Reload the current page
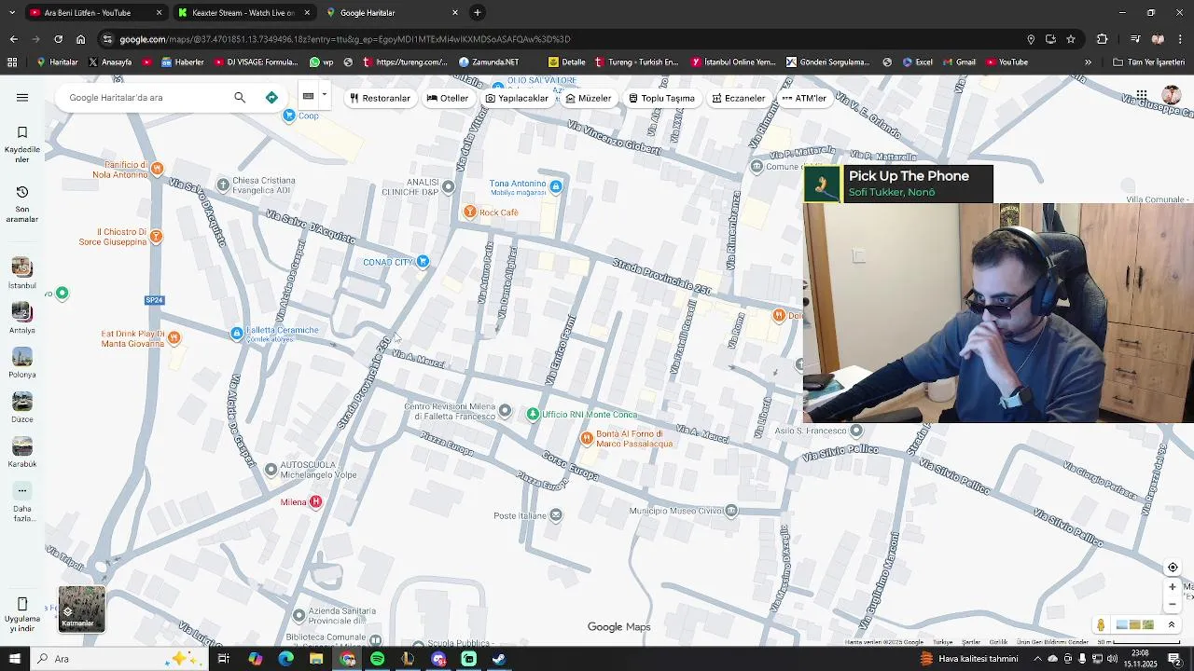The image size is (1194, 671). tap(58, 39)
